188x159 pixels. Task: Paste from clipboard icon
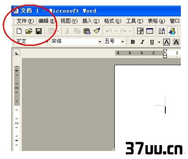(87, 31)
